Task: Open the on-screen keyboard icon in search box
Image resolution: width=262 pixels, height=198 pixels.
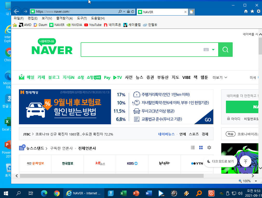Action: pos(206,50)
